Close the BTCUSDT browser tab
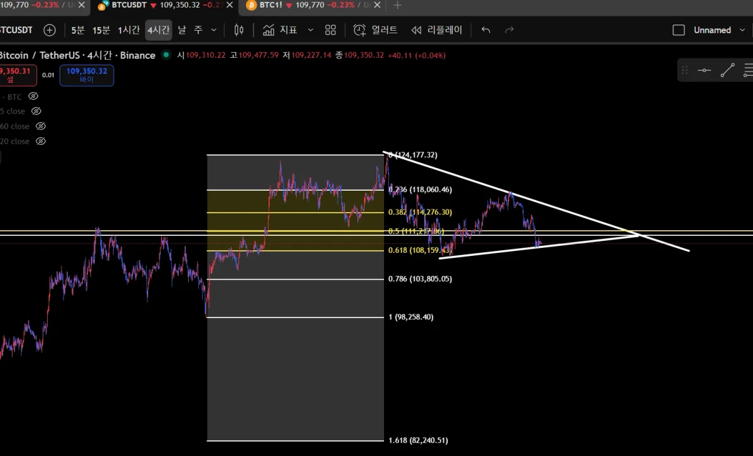Image resolution: width=753 pixels, height=456 pixels. coord(228,5)
